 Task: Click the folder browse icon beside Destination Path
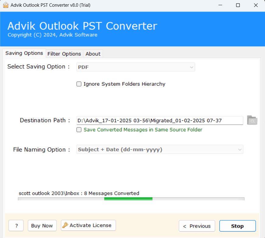coord(252,120)
